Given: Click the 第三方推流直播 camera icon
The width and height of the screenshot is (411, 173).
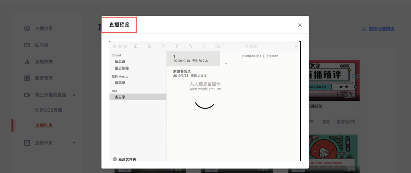Looking at the screenshot, I should tap(27, 95).
